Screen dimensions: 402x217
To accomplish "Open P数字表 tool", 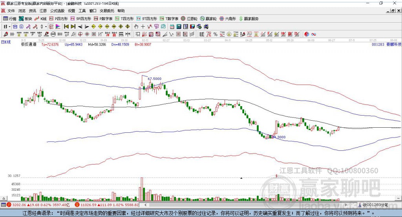I will (103, 19).
